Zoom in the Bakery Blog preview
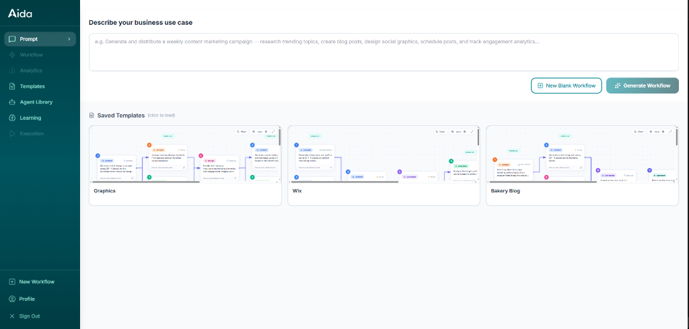The image size is (689, 329). (663, 132)
